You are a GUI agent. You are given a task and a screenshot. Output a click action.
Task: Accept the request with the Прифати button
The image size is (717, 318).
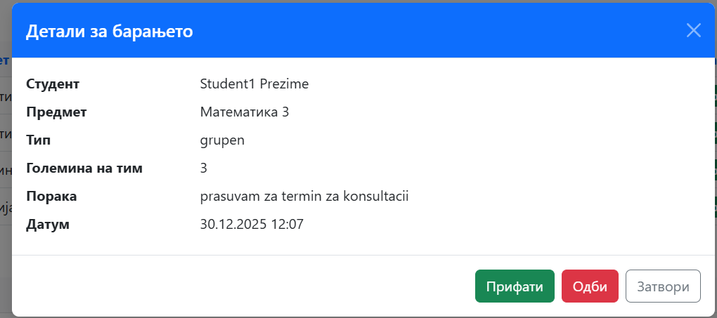point(515,286)
